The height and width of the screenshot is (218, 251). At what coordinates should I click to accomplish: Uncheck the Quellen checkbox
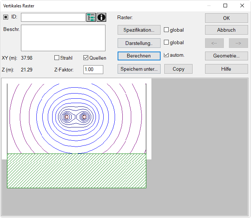point(86,58)
